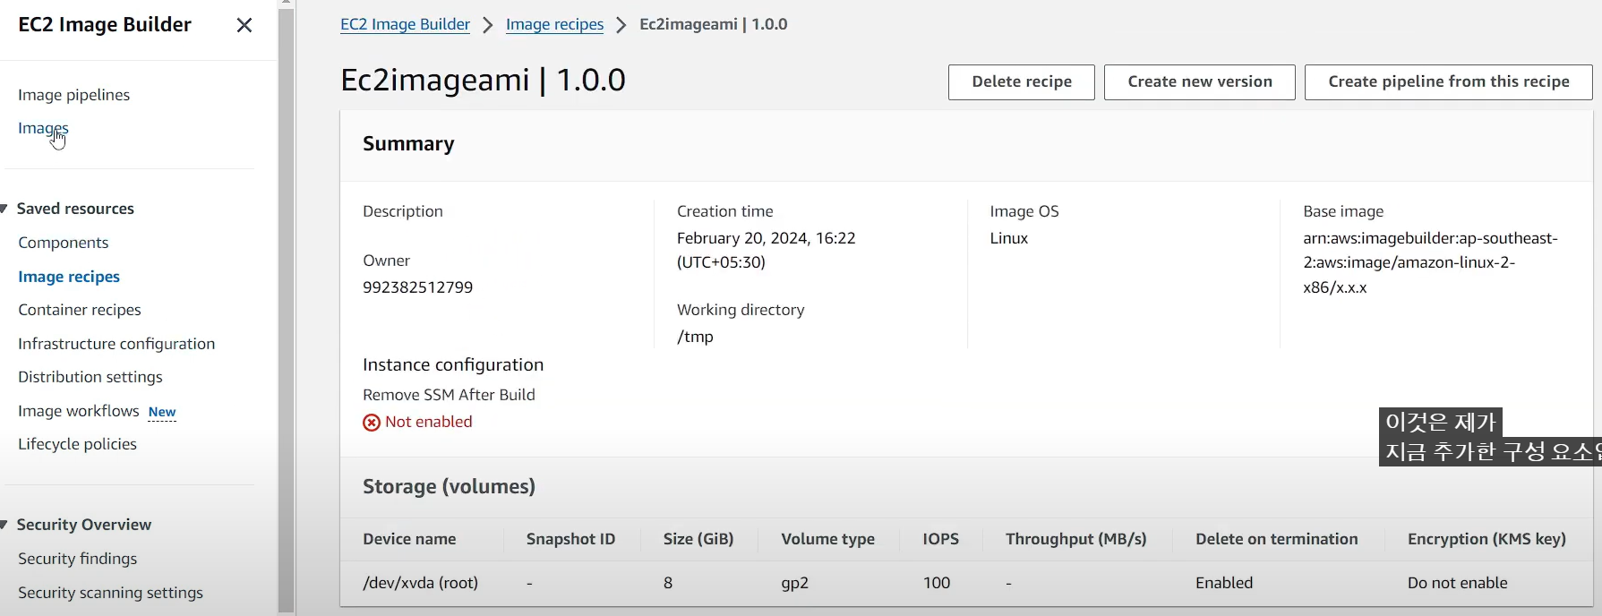Click the base image ARN text
Image resolution: width=1602 pixels, height=616 pixels.
(1430, 262)
